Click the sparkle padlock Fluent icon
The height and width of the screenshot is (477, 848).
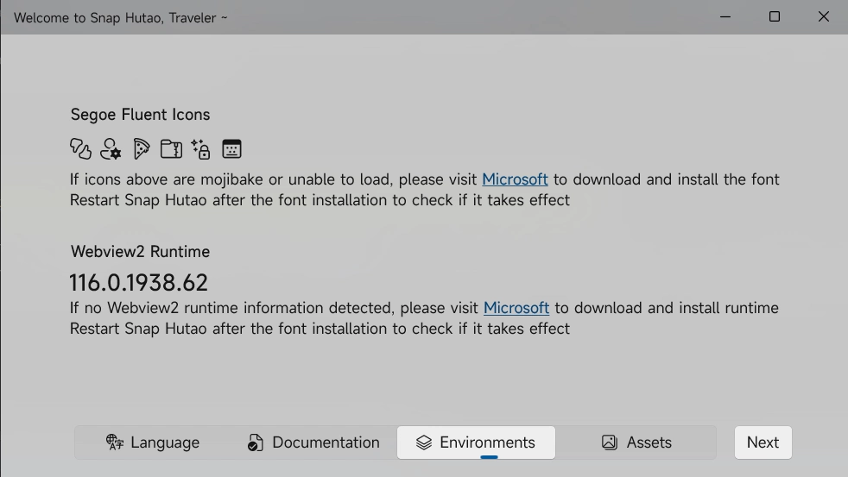[200, 148]
